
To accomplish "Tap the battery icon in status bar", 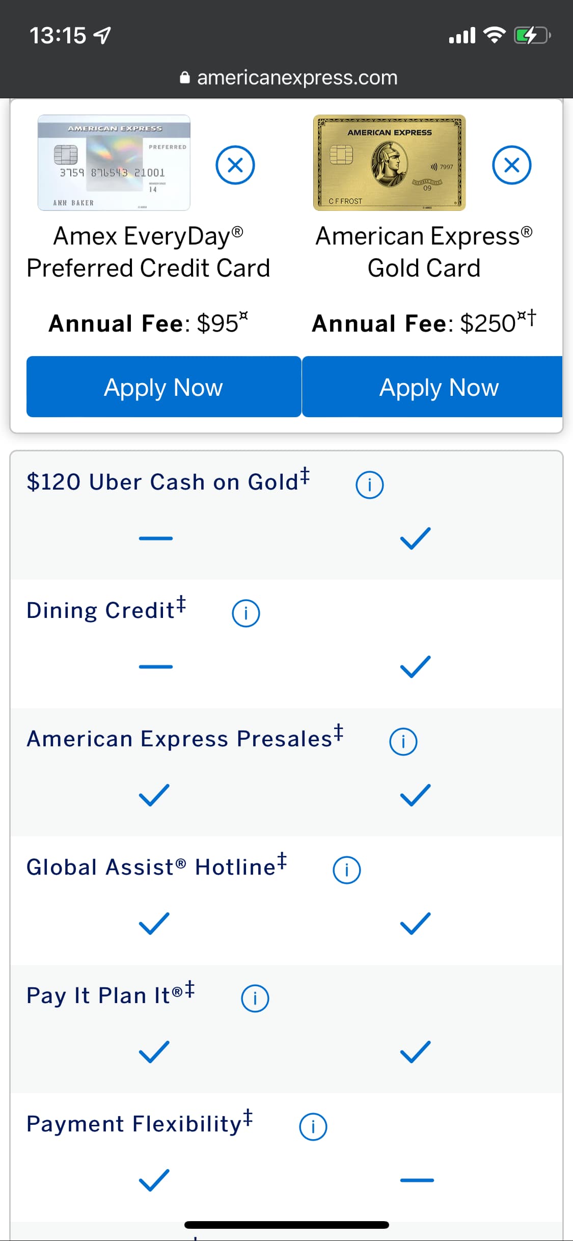I will coord(532,36).
